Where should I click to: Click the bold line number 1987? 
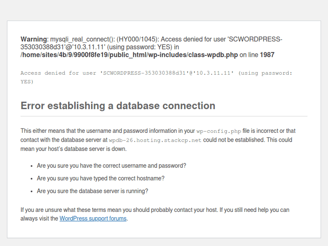coord(267,55)
